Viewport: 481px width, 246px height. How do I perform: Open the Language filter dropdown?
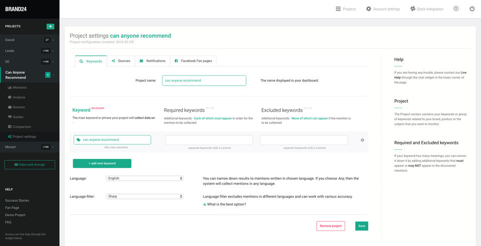(x=144, y=196)
